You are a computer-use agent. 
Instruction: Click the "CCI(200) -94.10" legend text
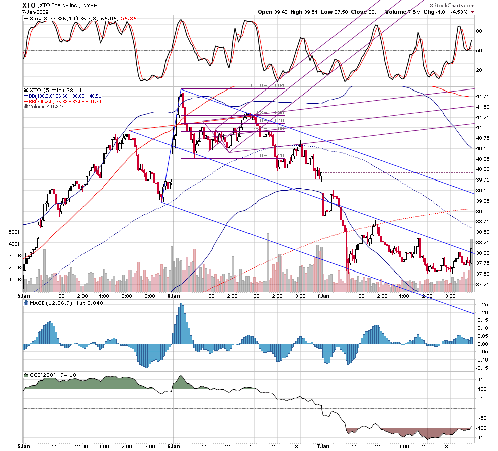[53, 375]
